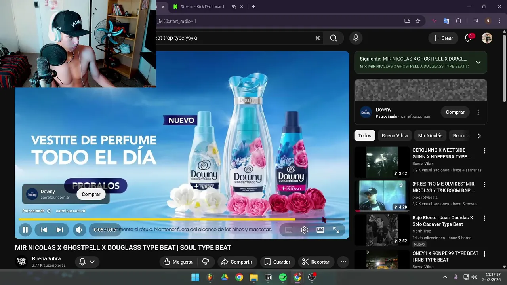
Task: Open more actions three-dot menu below video
Action: [x=343, y=262]
